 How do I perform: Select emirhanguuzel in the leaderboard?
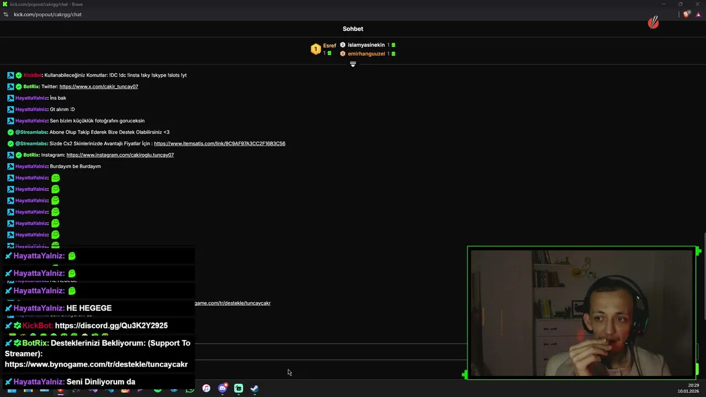click(366, 54)
